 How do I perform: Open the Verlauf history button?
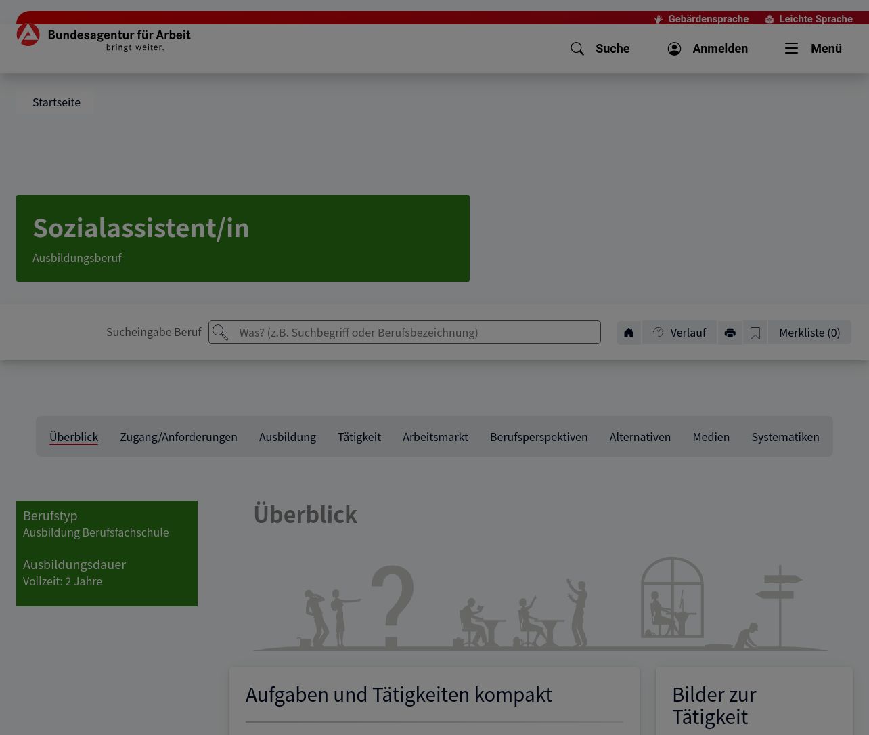(679, 333)
